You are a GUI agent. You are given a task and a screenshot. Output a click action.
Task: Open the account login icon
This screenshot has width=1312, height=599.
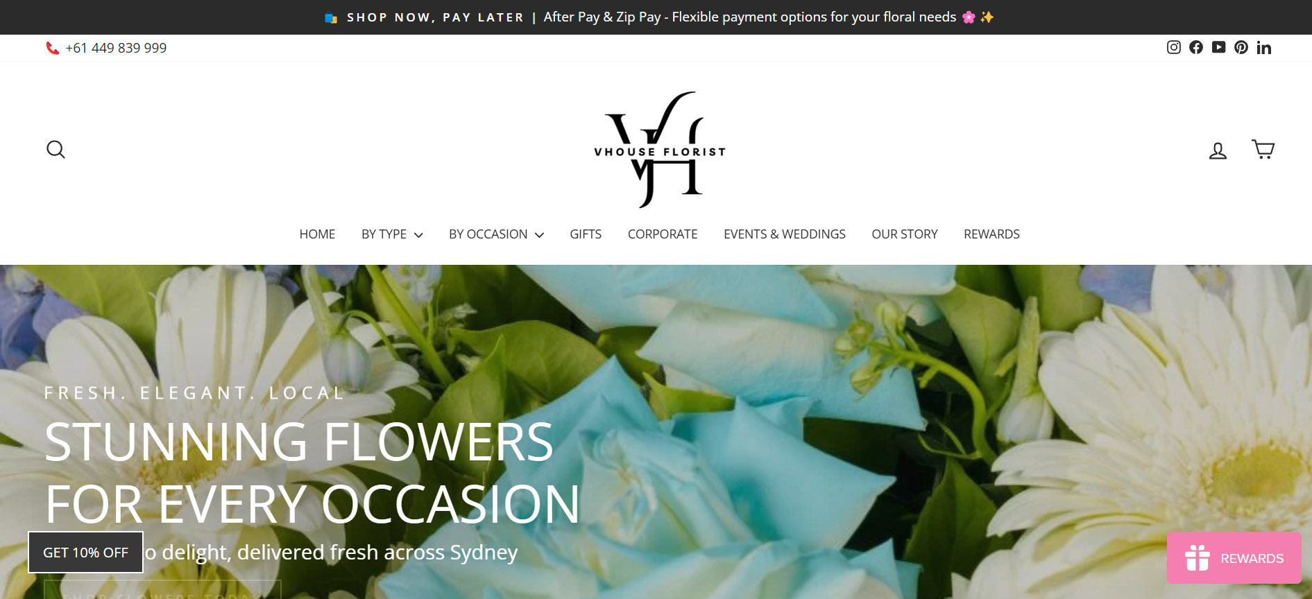pyautogui.click(x=1218, y=150)
